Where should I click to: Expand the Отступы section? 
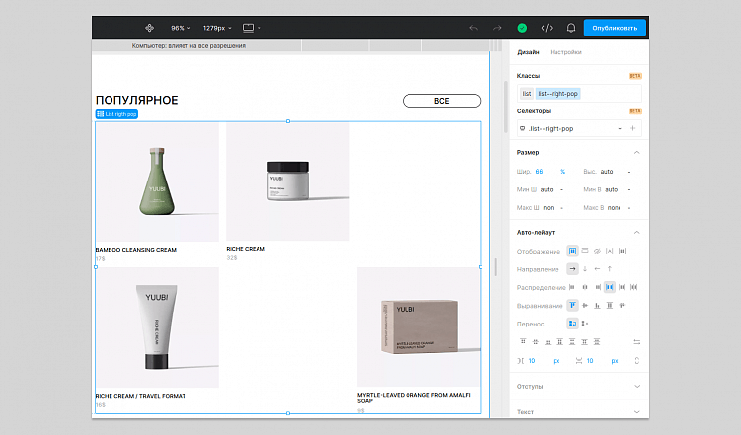tap(636, 387)
